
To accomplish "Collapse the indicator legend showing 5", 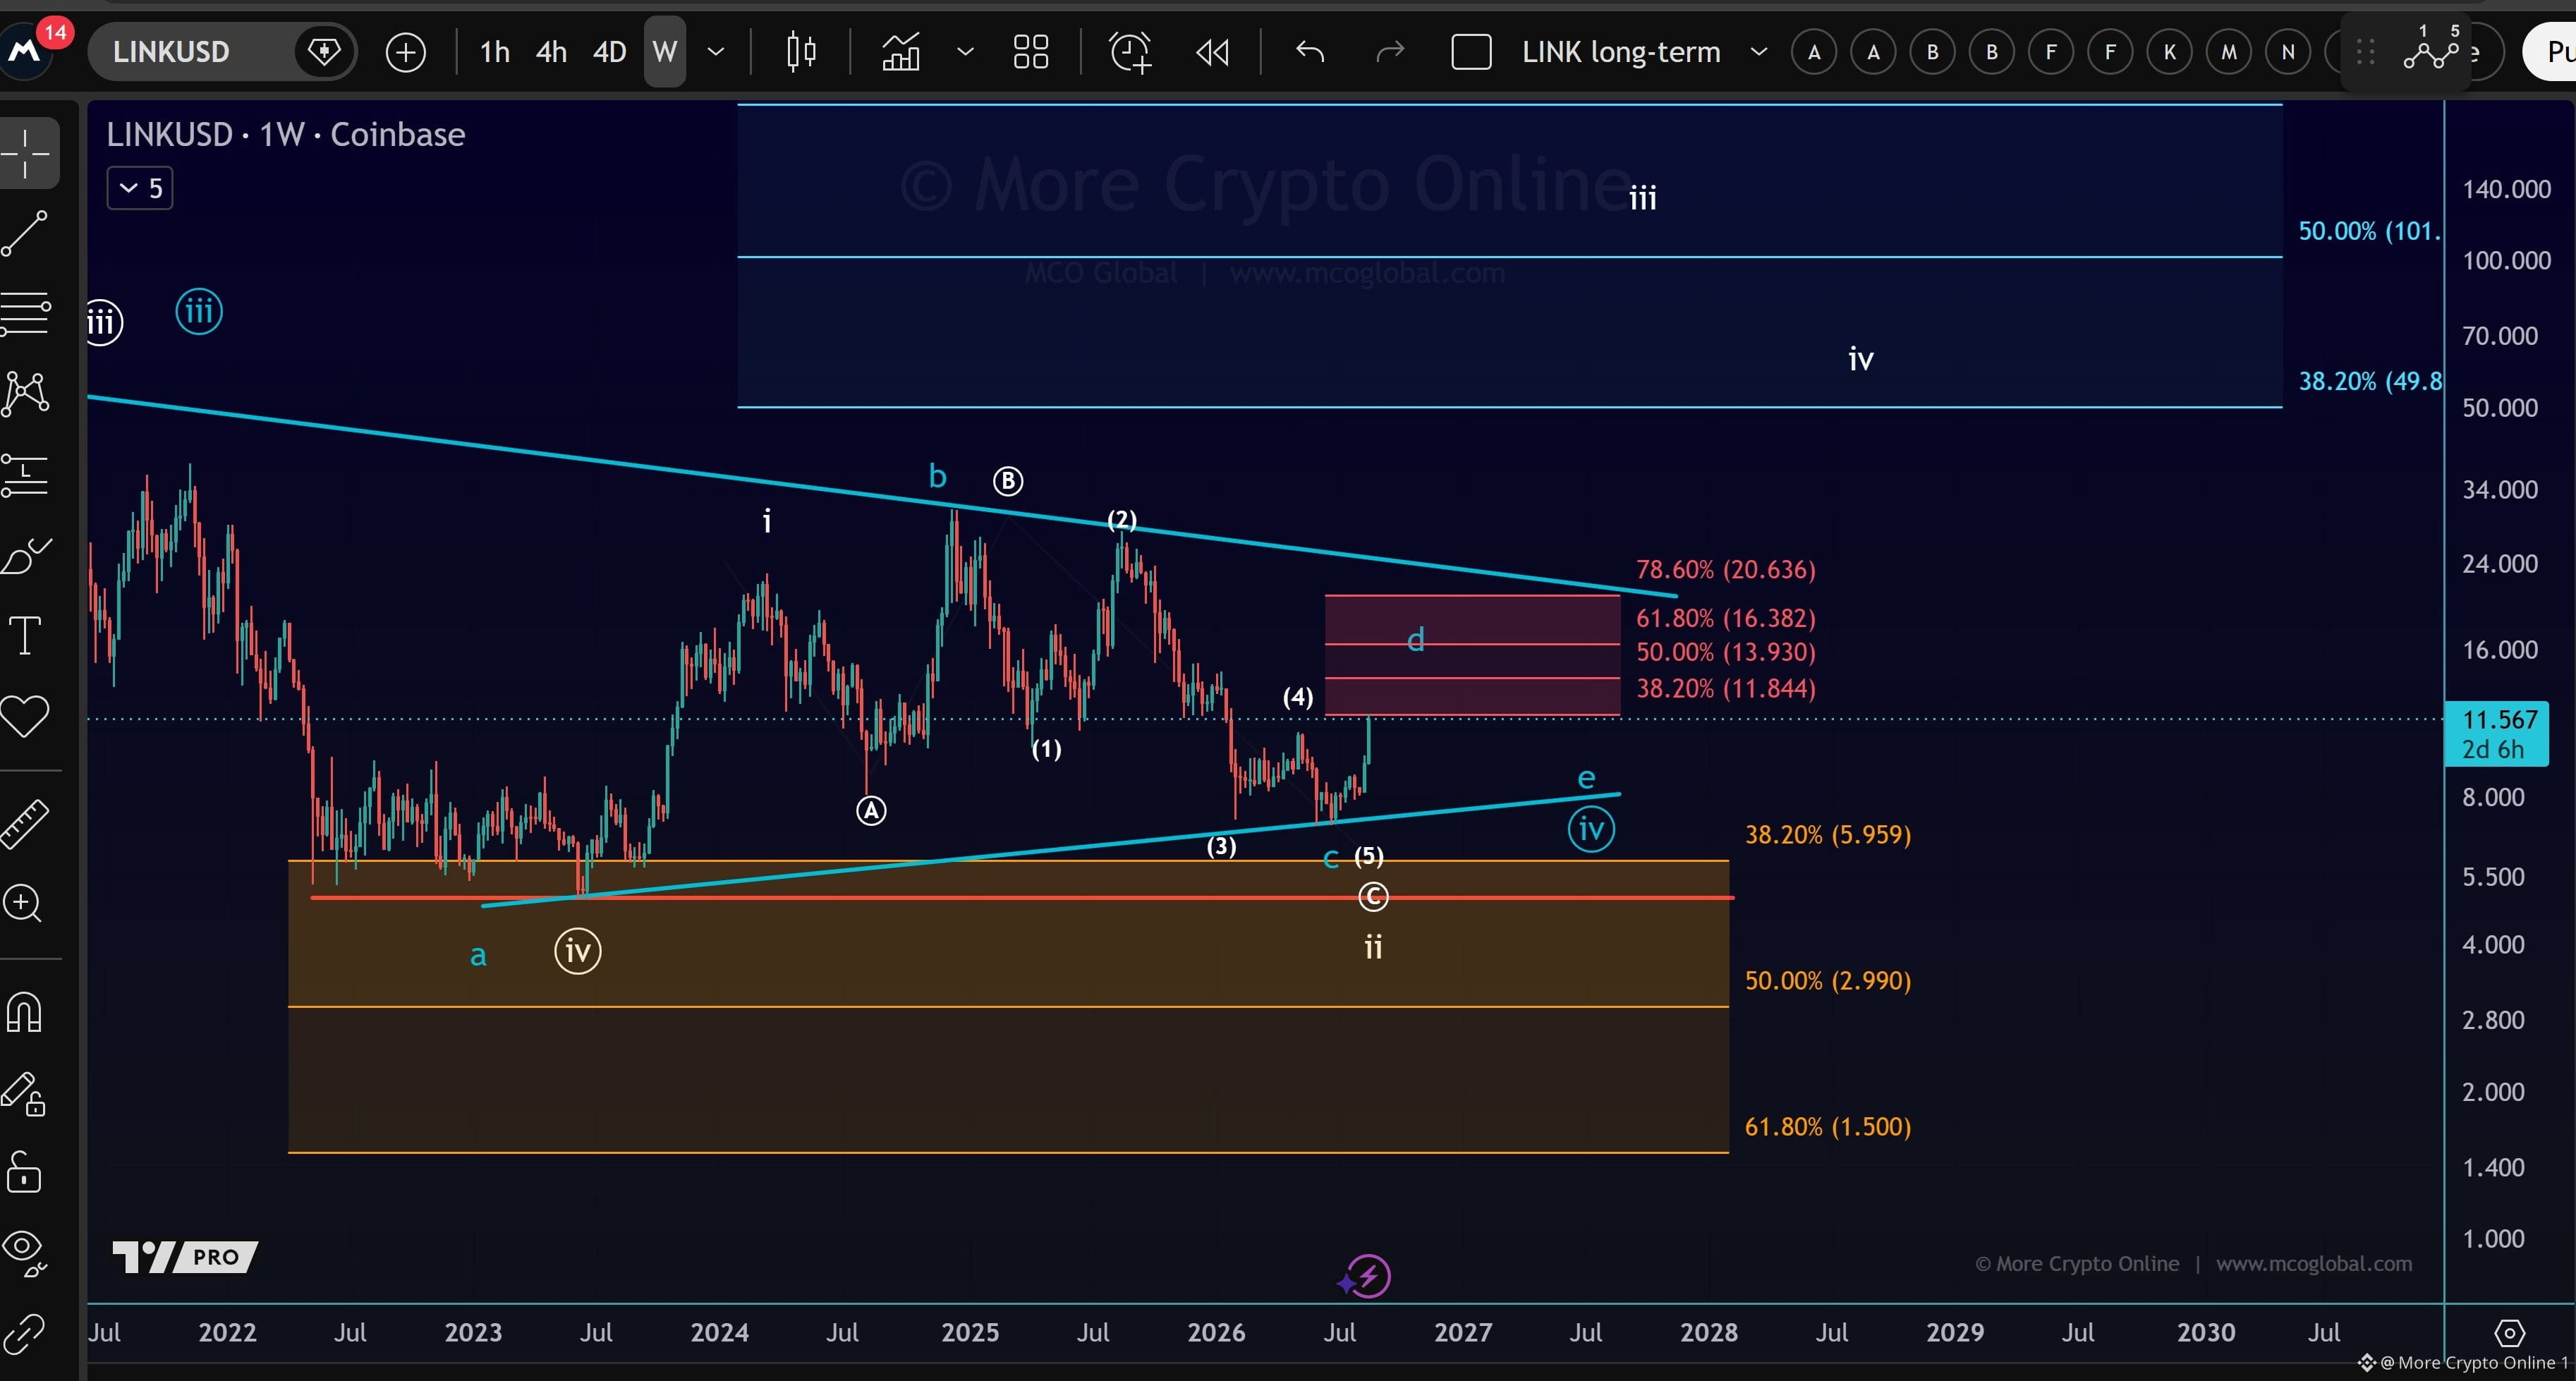I will tap(140, 188).
